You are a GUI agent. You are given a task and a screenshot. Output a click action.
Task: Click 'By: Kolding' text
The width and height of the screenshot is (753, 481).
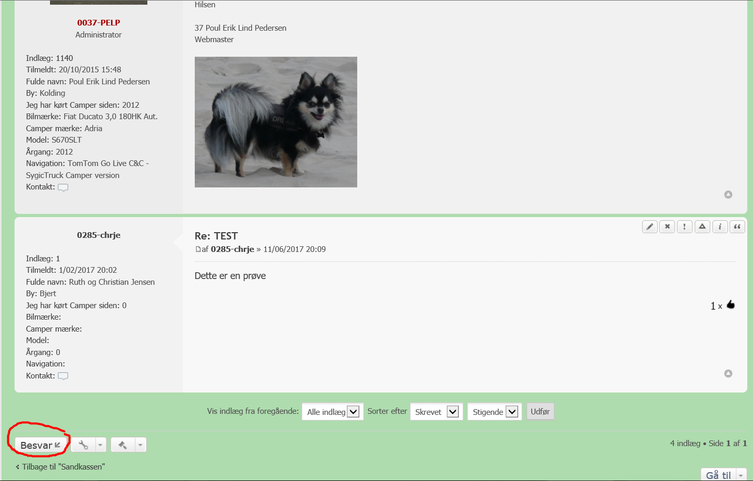(45, 93)
